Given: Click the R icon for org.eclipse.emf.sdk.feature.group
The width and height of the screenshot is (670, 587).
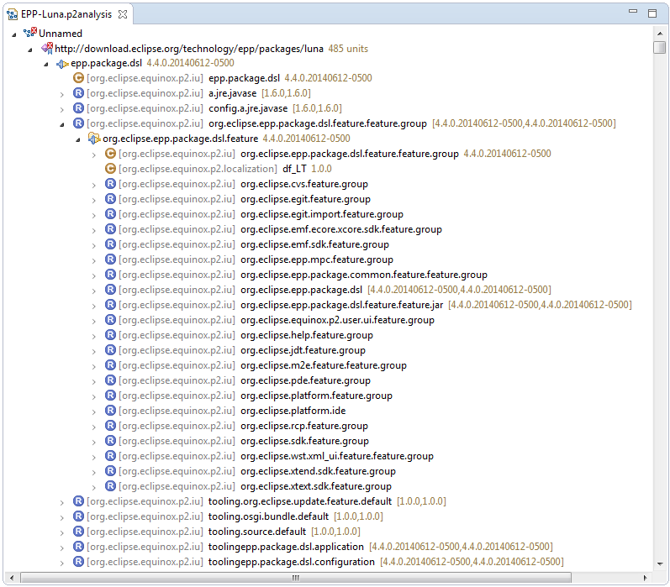Looking at the screenshot, I should click(x=111, y=244).
